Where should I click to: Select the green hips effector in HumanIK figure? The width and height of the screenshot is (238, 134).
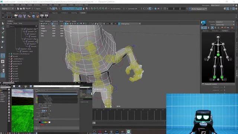point(218,55)
